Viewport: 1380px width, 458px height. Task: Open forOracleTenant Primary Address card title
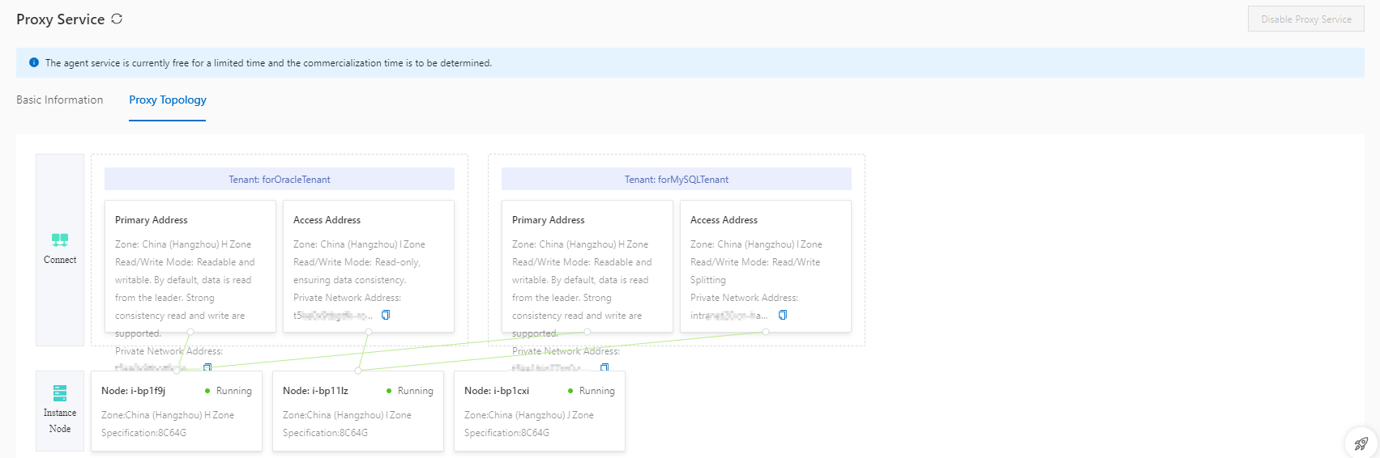152,220
